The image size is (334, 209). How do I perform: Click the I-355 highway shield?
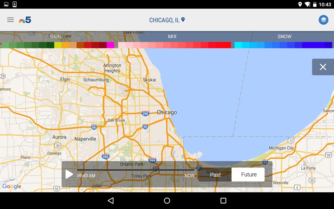[105, 156]
